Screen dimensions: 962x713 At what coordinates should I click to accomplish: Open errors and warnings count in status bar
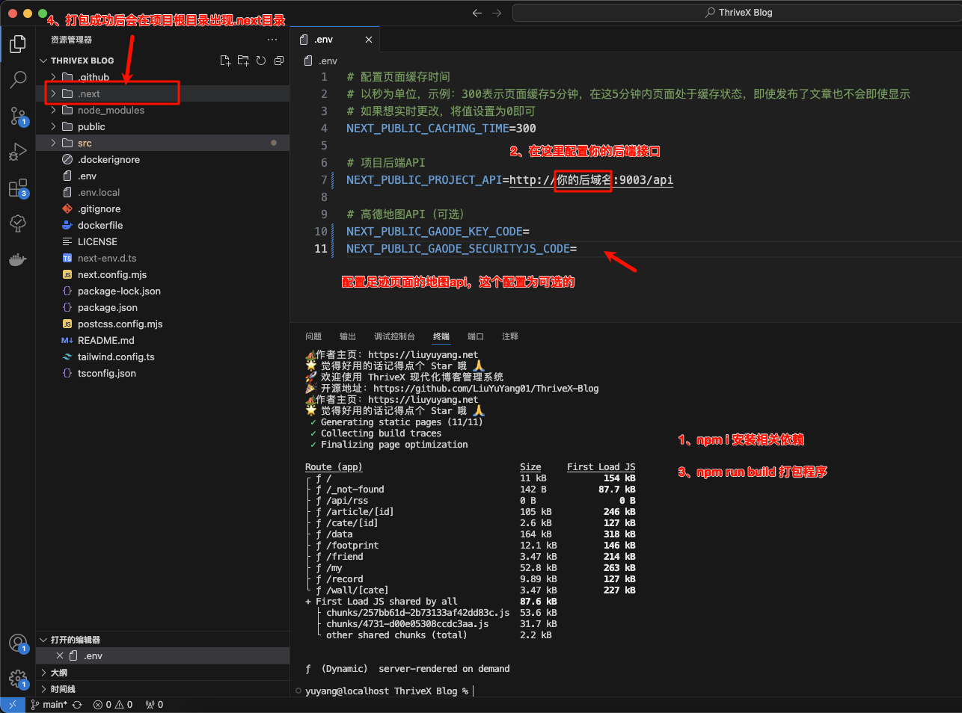[113, 704]
